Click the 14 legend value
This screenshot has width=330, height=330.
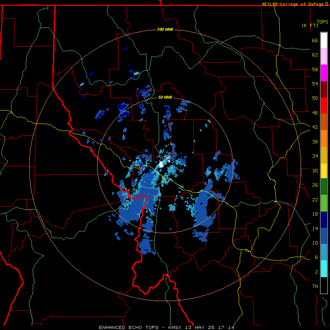tap(315, 228)
